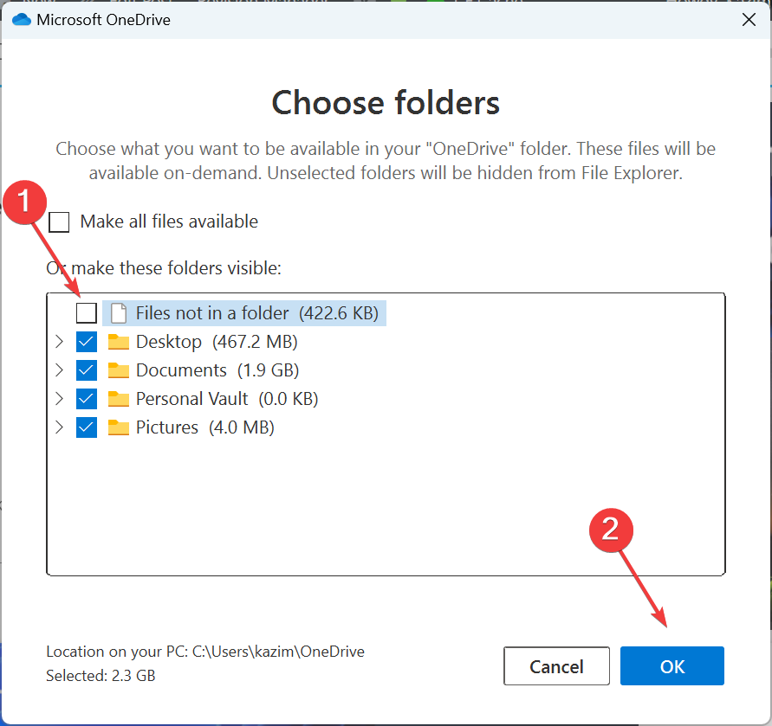Select the Pictures (4.0 MB) row label
This screenshot has width=772, height=726.
204,427
